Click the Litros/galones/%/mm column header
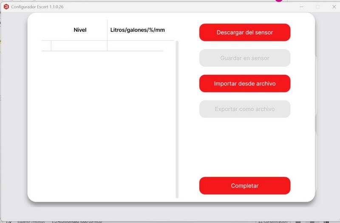Screen dimensions: 340x223 pos(137,30)
